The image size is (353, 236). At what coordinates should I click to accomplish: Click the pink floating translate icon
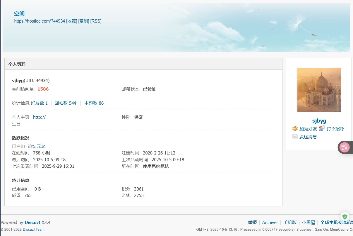[x=345, y=147]
